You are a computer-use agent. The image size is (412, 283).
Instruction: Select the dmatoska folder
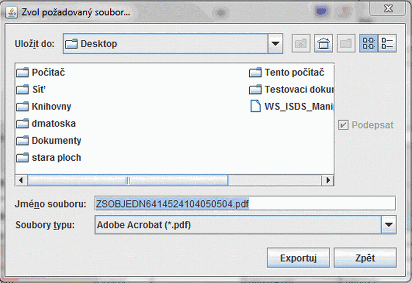[x=46, y=123]
